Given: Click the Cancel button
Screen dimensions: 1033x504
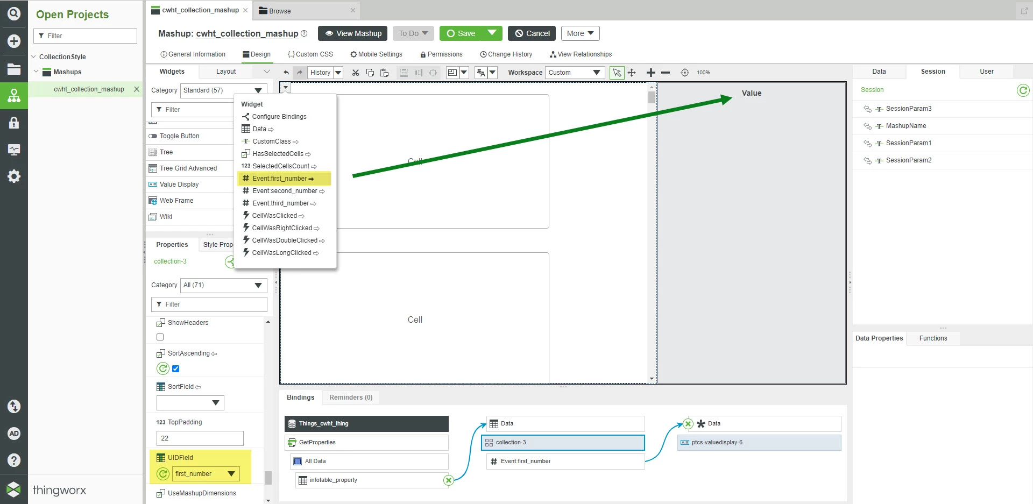Looking at the screenshot, I should (x=532, y=33).
